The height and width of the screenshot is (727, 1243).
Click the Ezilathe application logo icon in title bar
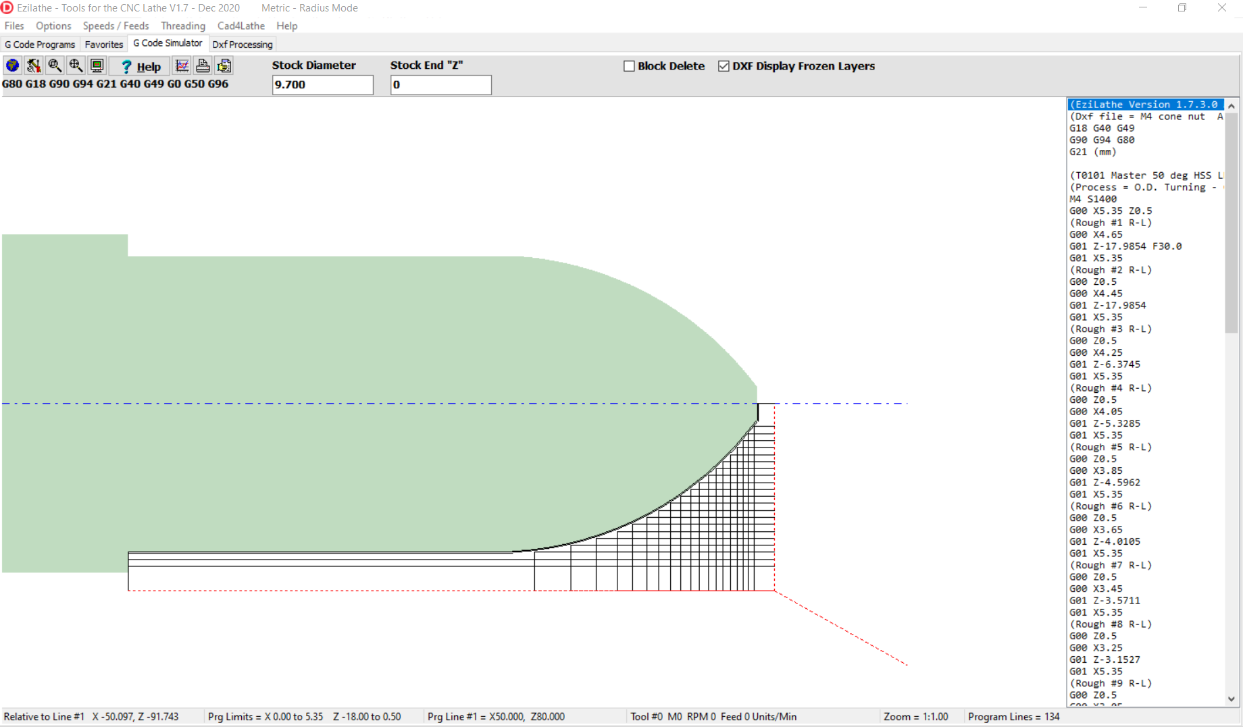7,7
